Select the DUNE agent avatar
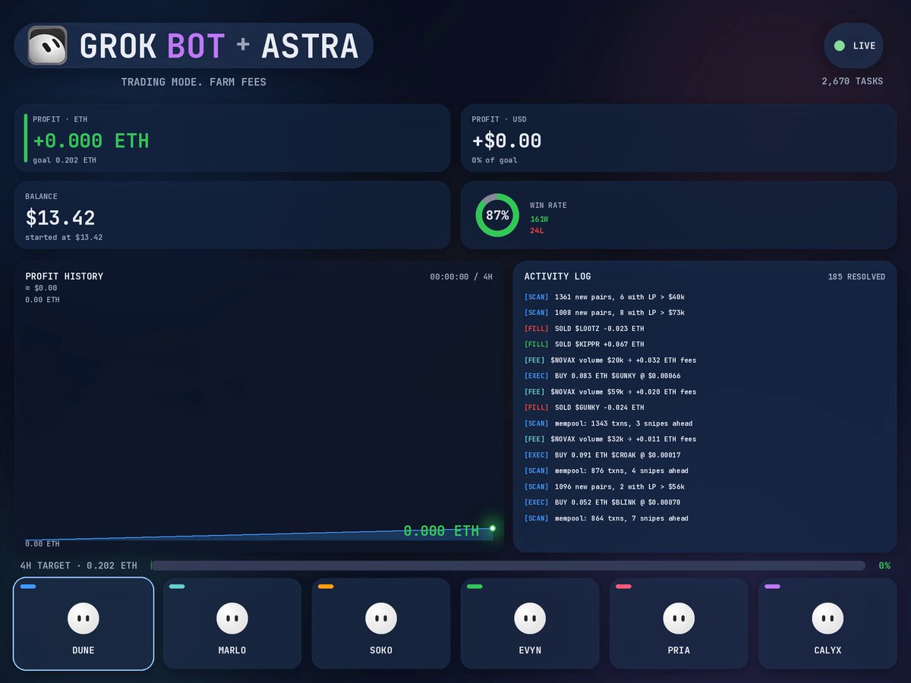Image resolution: width=911 pixels, height=683 pixels. [x=84, y=618]
